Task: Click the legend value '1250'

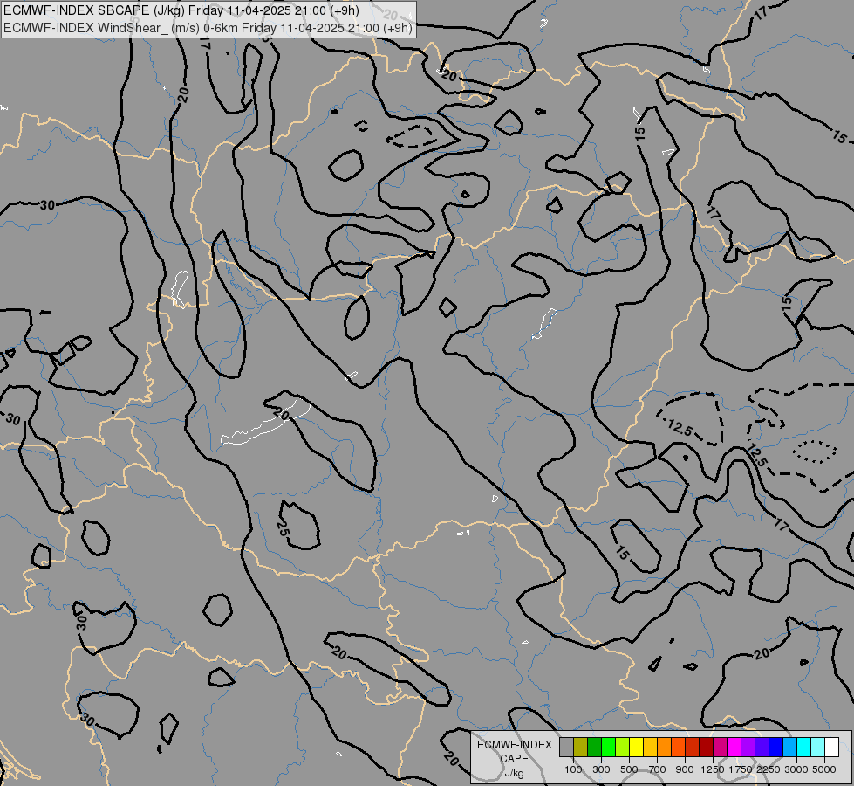Action: coord(713,769)
